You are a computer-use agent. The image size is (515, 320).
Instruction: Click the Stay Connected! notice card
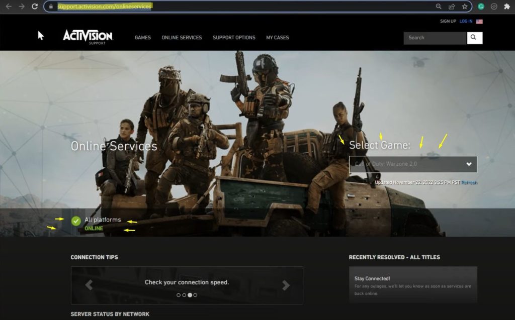(413, 285)
